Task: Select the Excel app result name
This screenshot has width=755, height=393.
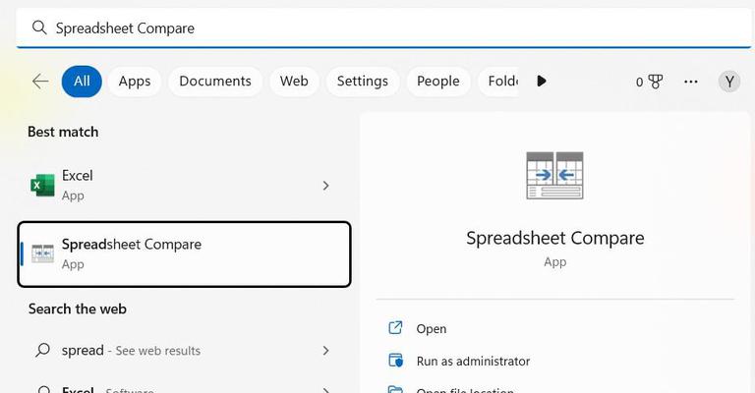Action: (77, 176)
